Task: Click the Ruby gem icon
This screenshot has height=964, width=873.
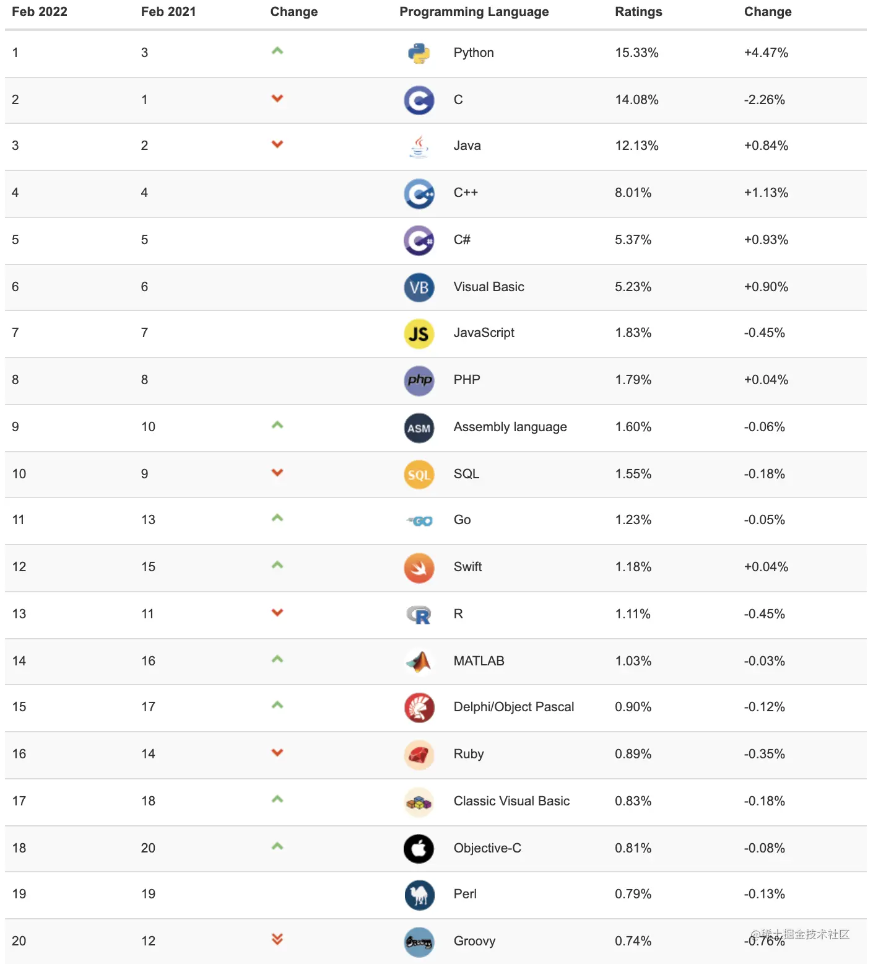Action: click(419, 755)
